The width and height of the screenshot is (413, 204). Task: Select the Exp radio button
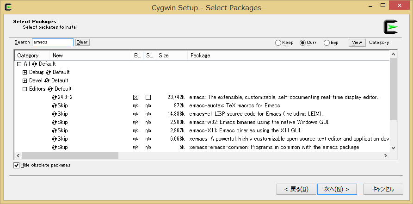click(x=327, y=43)
